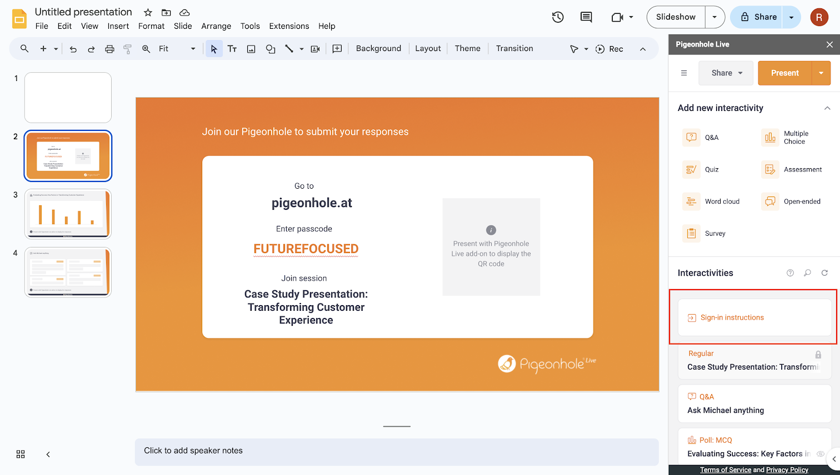
Task: Open the Arrange menu
Action: (x=216, y=26)
